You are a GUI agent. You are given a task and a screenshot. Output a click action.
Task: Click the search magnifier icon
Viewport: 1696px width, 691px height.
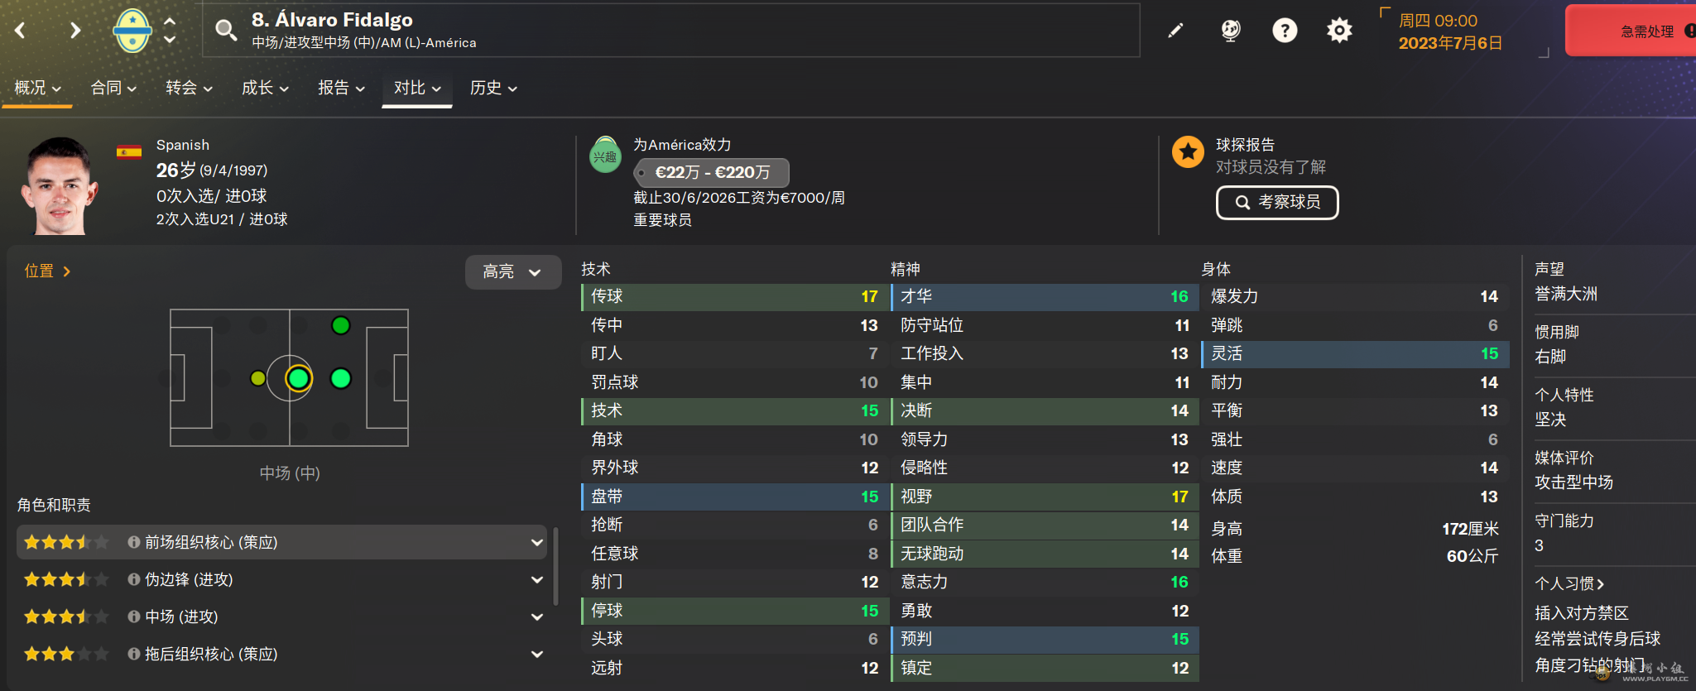225,31
